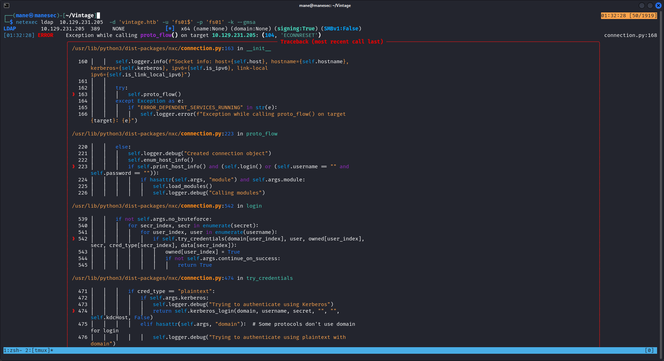Viewport: 664px width, 361px height.
Task: Click the red arrow marker at line 474
Action: tap(74, 311)
